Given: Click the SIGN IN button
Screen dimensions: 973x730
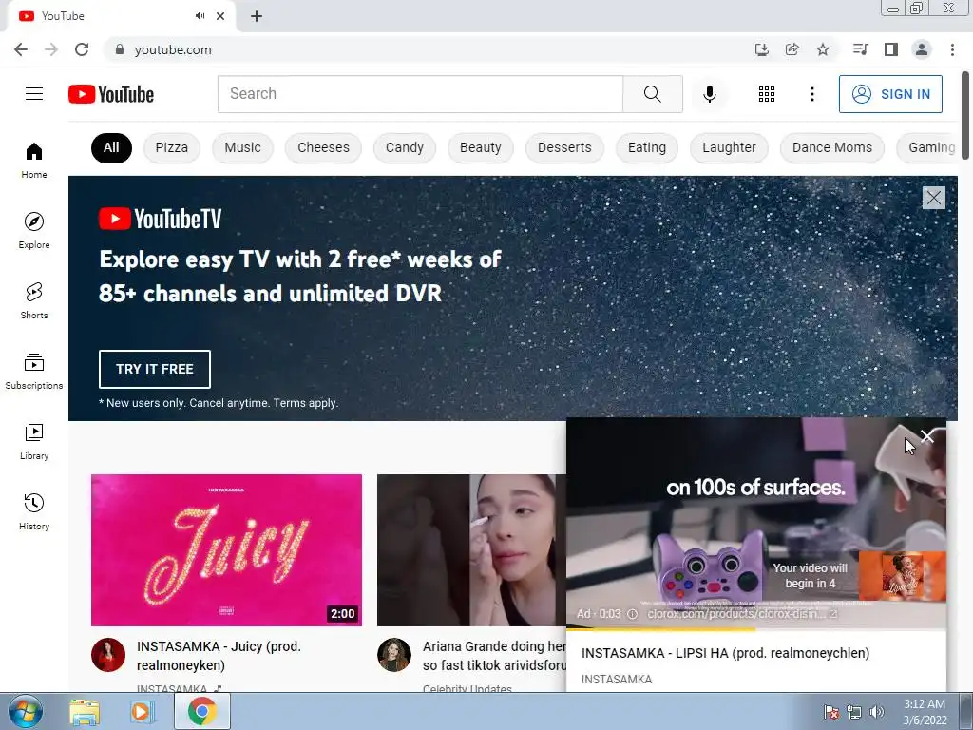Looking at the screenshot, I should coord(890,94).
